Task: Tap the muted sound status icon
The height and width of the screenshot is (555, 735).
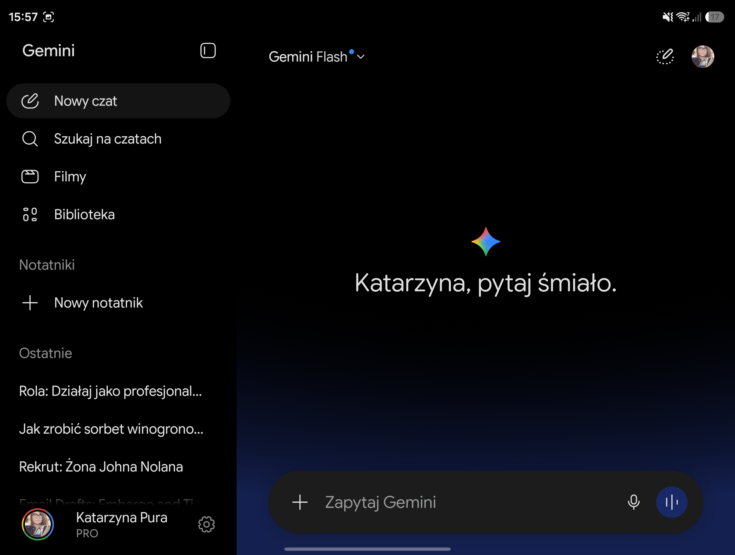Action: [x=667, y=17]
